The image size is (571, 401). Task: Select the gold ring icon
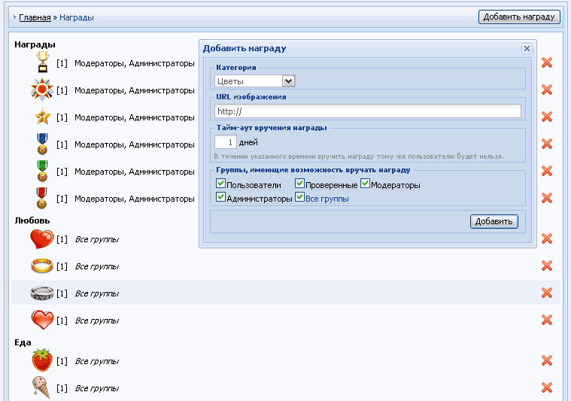[x=42, y=266]
